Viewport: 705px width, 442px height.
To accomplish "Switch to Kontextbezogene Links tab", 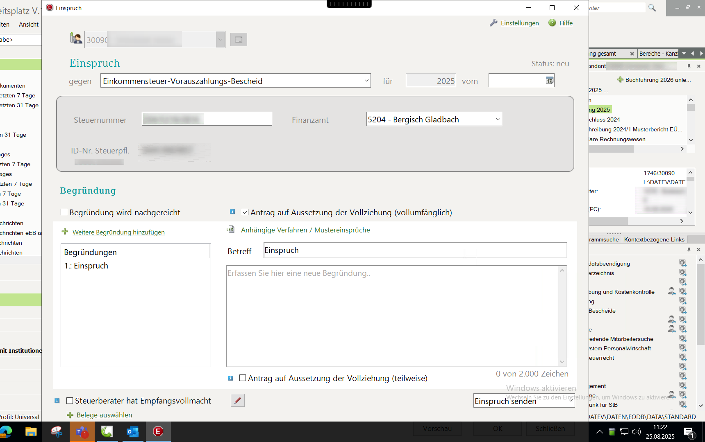I will coord(654,239).
